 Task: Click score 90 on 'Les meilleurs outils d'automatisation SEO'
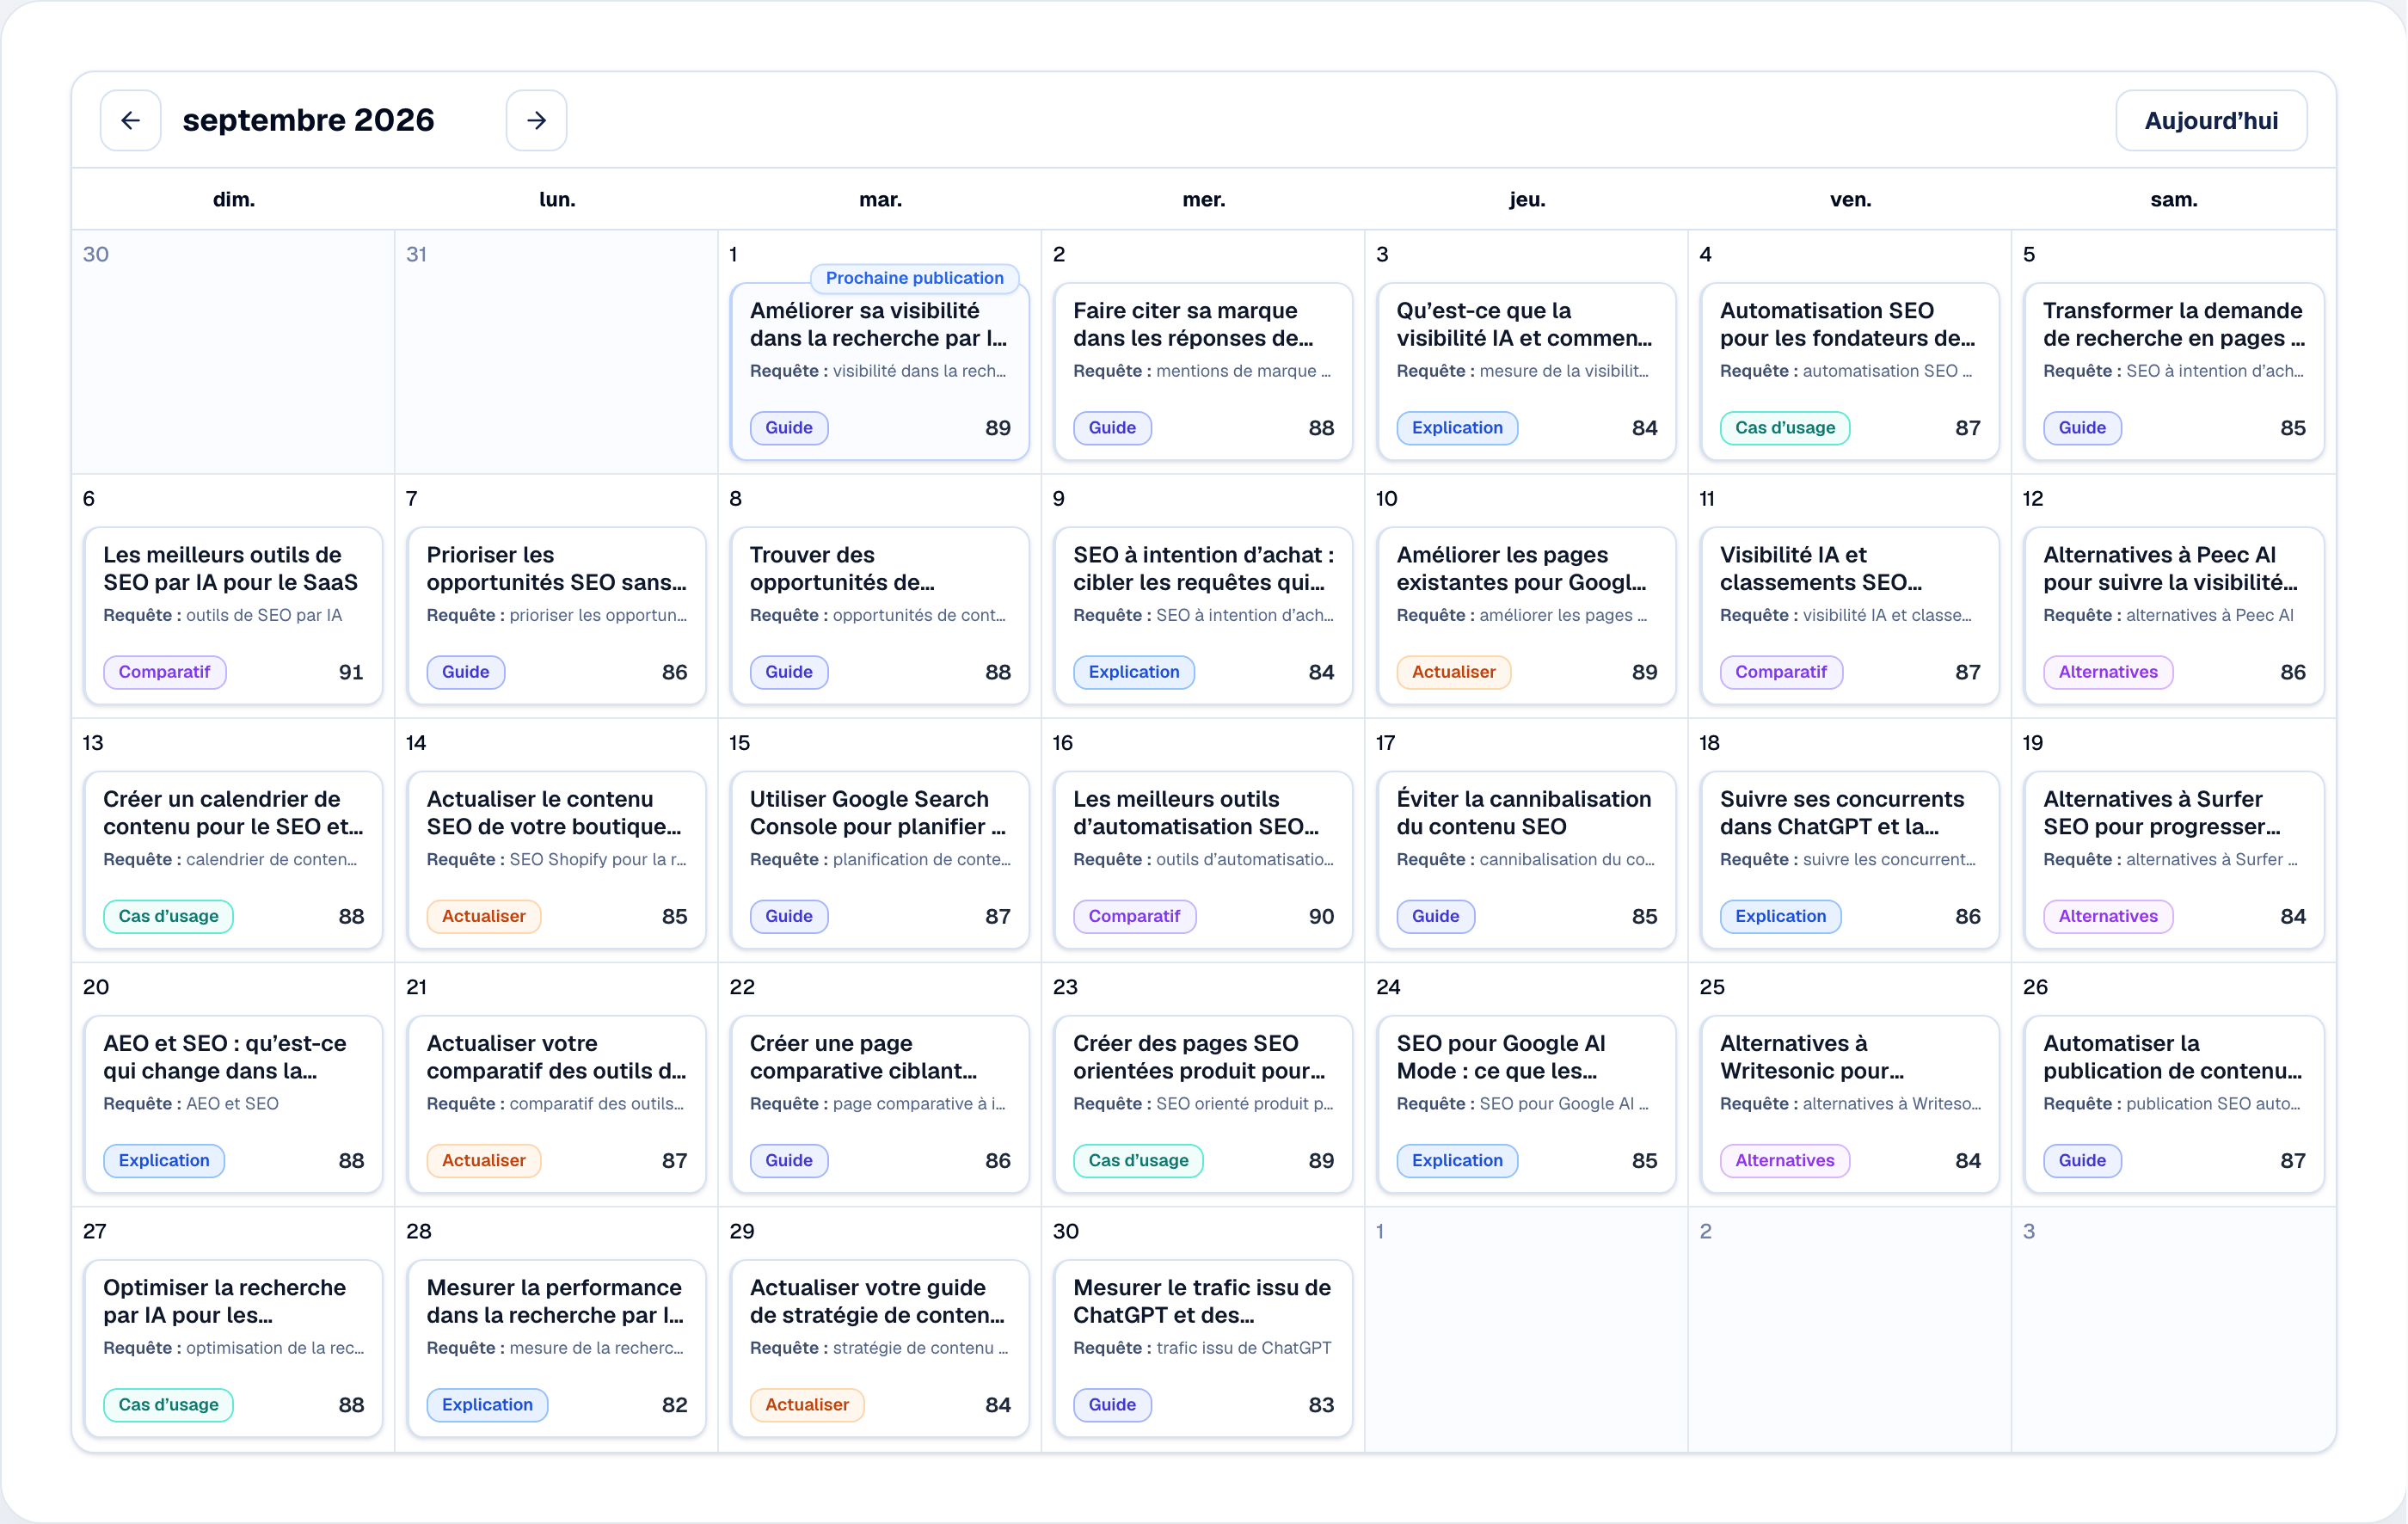tap(1321, 916)
